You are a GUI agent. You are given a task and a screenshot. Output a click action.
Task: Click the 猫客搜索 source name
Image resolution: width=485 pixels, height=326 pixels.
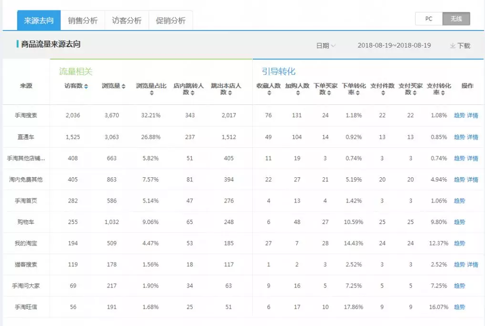tap(26, 265)
